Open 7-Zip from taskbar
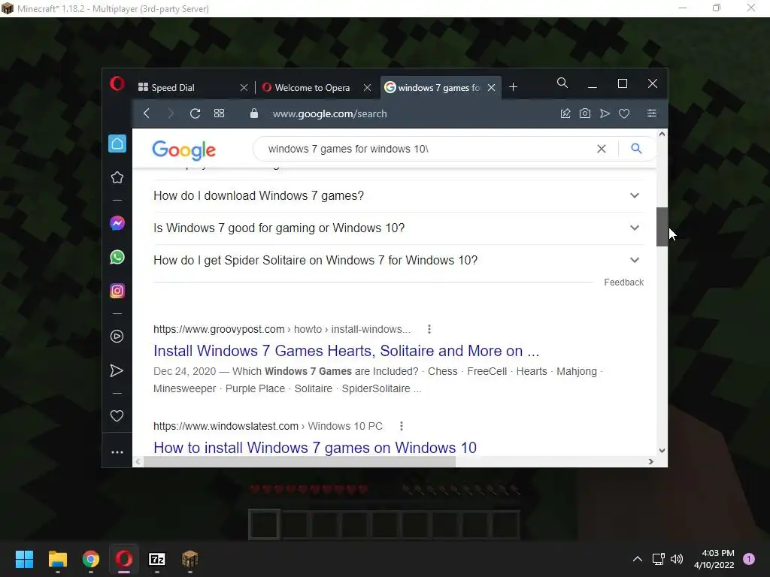Screen dimensions: 770x577 click(x=156, y=559)
